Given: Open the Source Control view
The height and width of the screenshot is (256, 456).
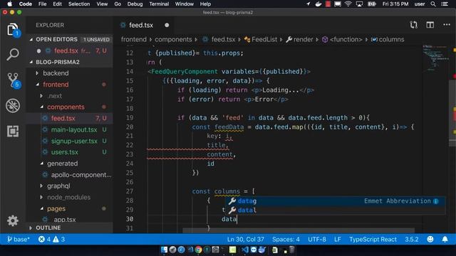Looking at the screenshot, I should [x=14, y=80].
